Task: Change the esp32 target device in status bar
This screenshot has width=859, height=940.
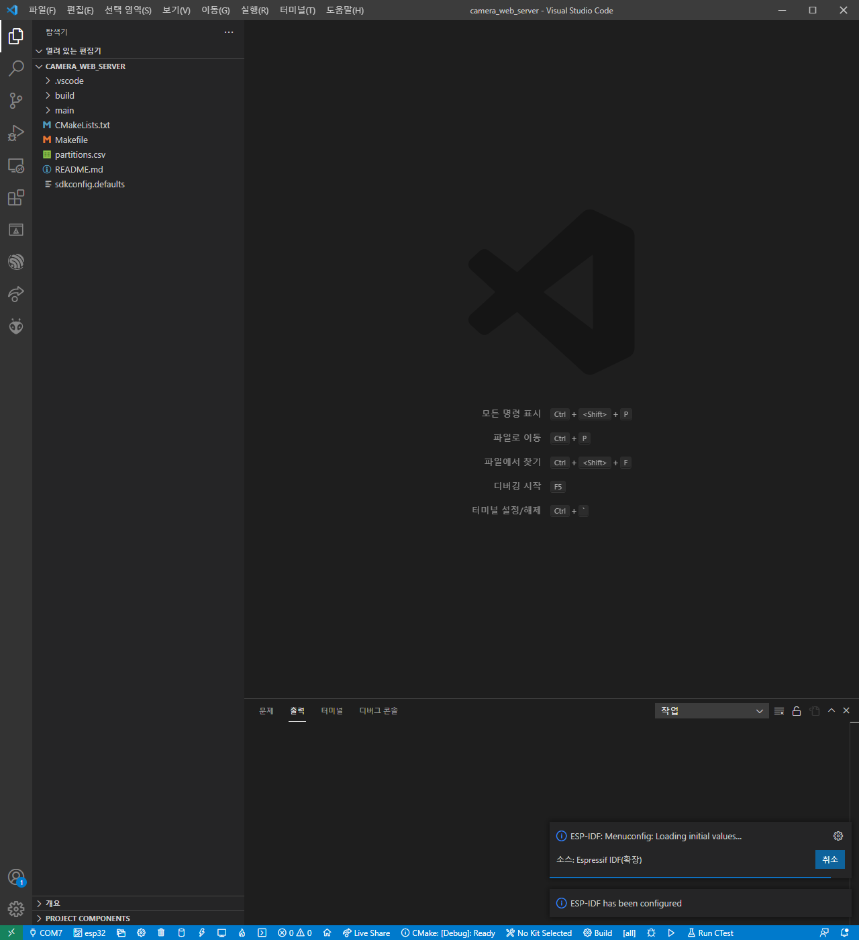Action: (89, 933)
